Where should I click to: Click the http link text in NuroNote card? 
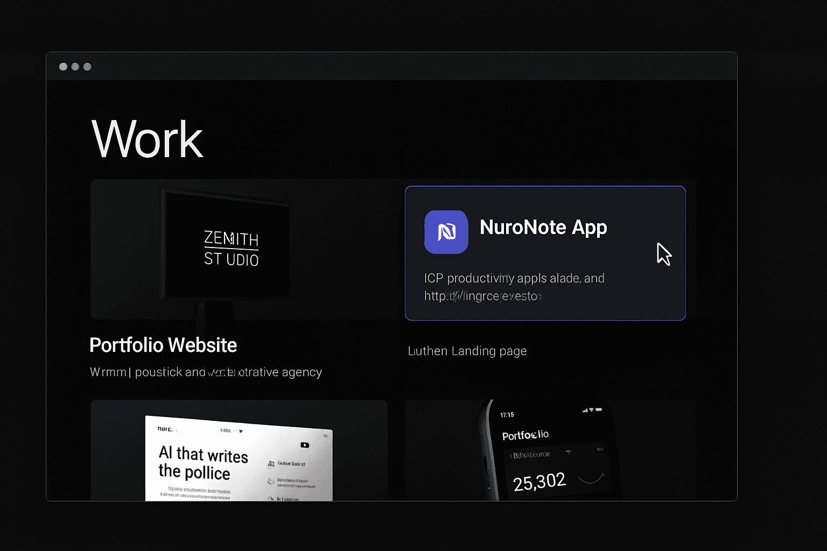pyautogui.click(x=482, y=296)
